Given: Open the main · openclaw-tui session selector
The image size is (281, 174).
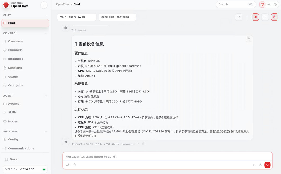Looking at the screenshot, I should coord(76,17).
